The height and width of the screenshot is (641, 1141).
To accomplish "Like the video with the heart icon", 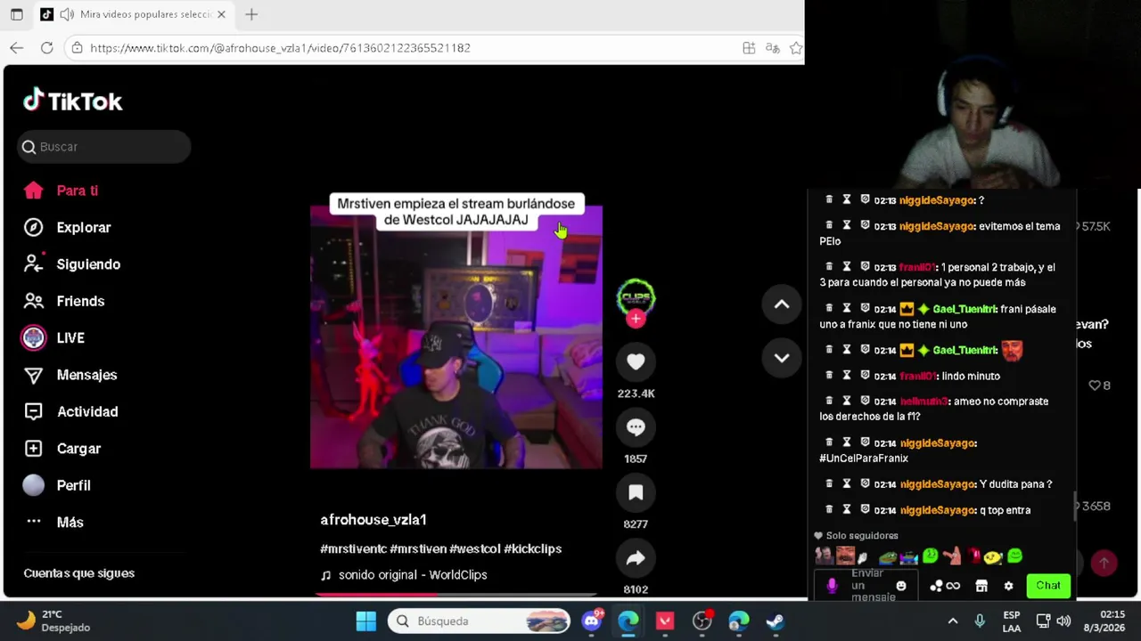I will (636, 361).
